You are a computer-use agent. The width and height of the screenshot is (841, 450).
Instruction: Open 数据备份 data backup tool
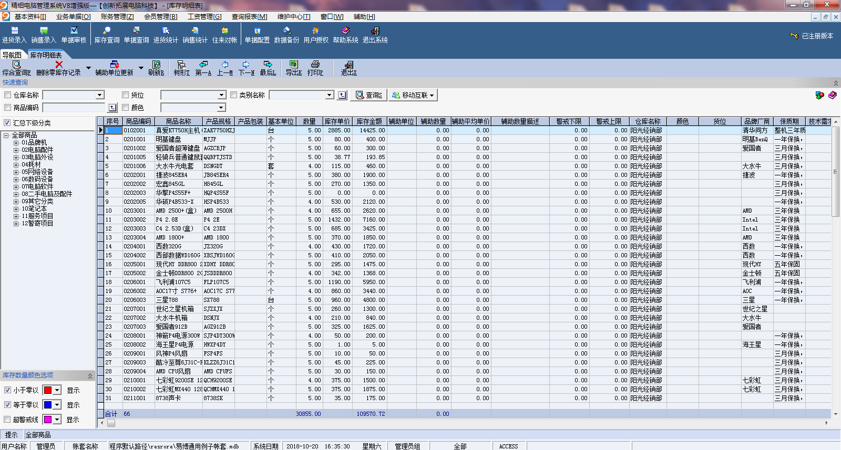click(286, 35)
